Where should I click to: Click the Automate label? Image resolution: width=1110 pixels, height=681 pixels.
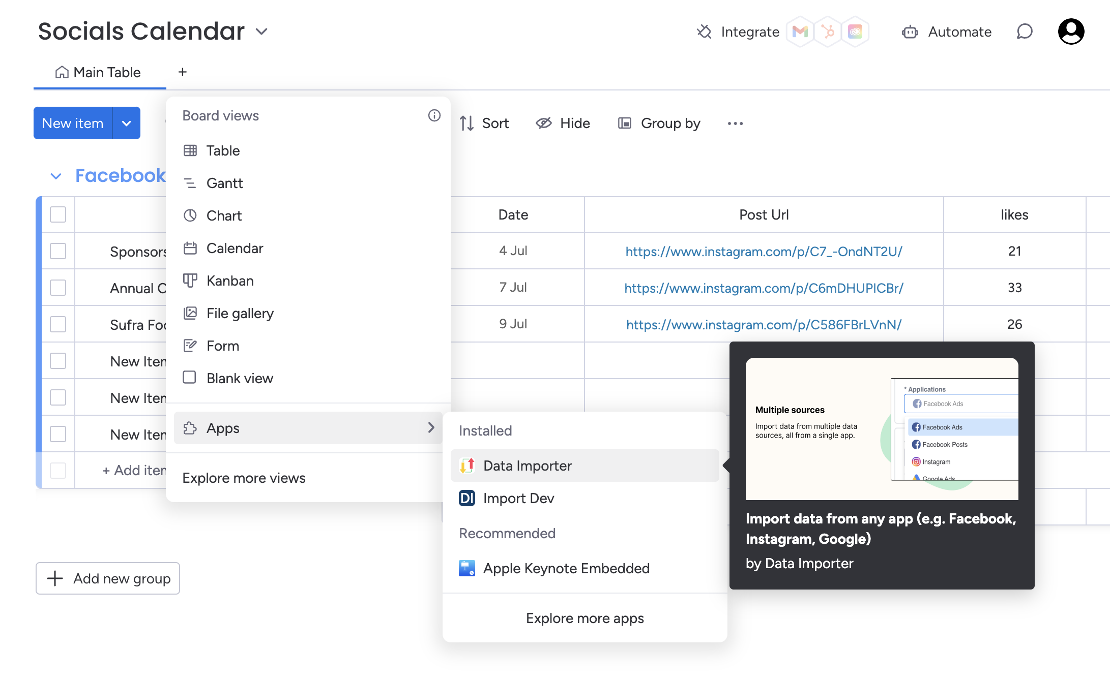960,32
